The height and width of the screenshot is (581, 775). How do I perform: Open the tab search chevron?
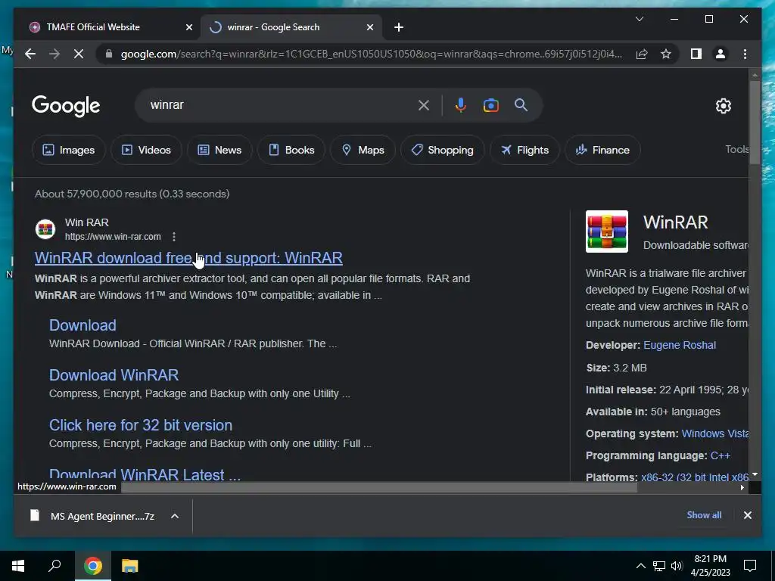(x=639, y=19)
